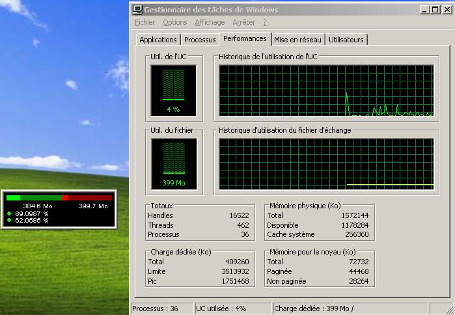Click the Non paginée label
This screenshot has width=455, height=315.
click(x=286, y=281)
